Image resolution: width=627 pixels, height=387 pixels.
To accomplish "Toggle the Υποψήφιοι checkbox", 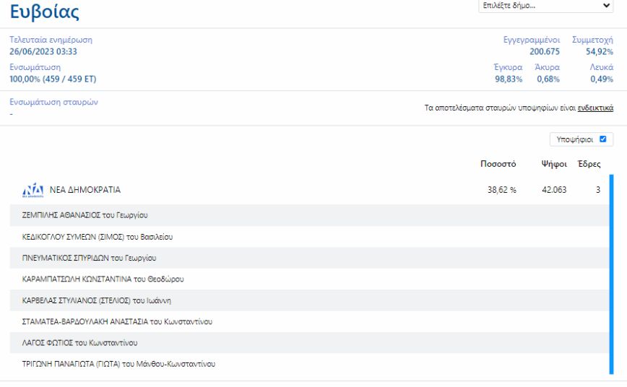I will tap(602, 139).
